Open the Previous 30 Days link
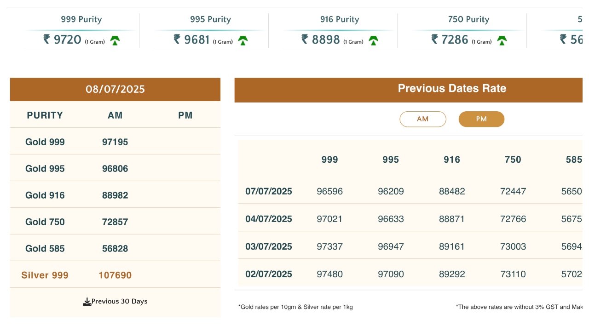Image resolution: width=589 pixels, height=331 pixels. (x=119, y=302)
